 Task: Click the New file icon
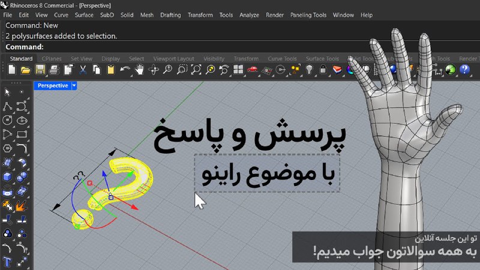[x=12, y=70]
